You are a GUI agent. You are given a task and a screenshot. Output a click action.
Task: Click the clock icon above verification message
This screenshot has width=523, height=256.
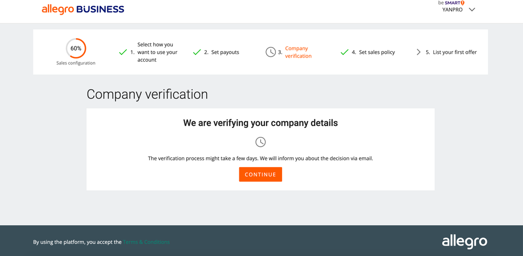click(260, 142)
